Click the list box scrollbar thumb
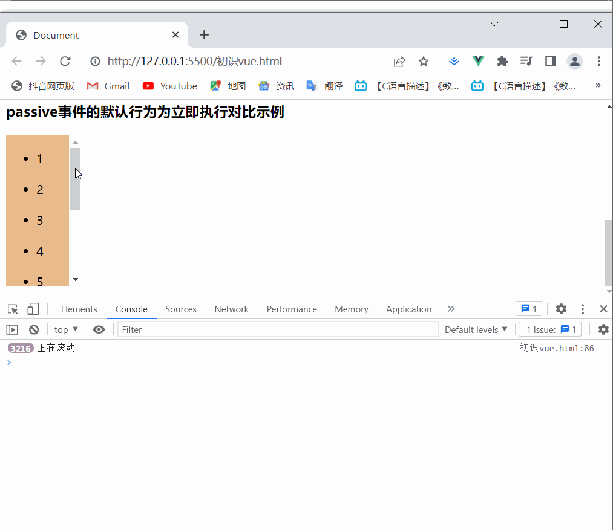This screenshot has width=613, height=530. [76, 179]
